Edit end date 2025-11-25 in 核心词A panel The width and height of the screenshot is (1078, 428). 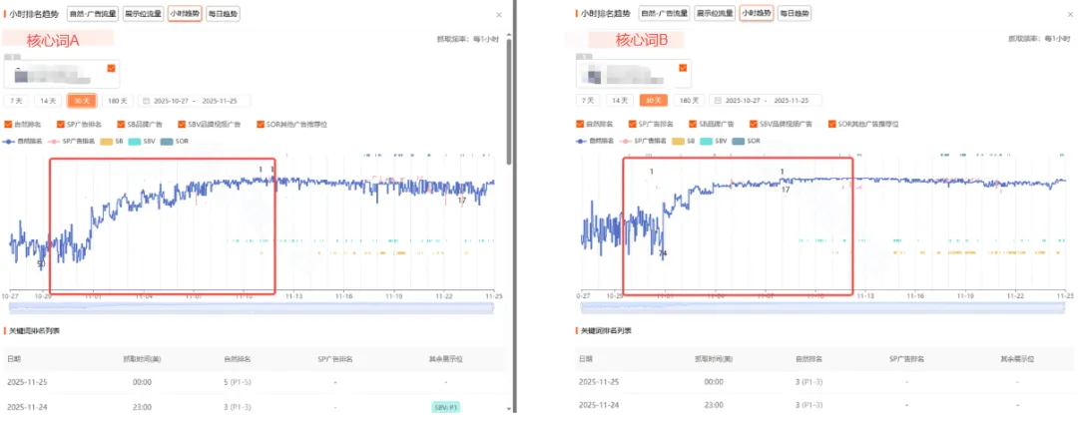(220, 101)
